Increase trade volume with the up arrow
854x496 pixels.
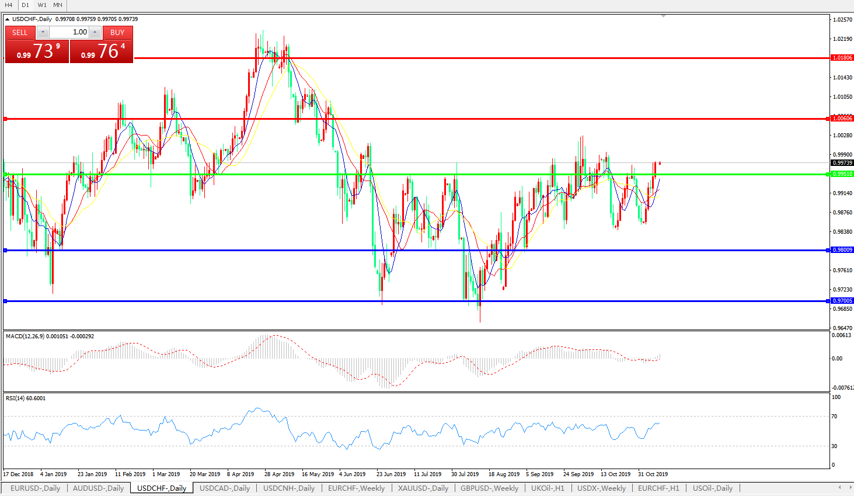[95, 33]
